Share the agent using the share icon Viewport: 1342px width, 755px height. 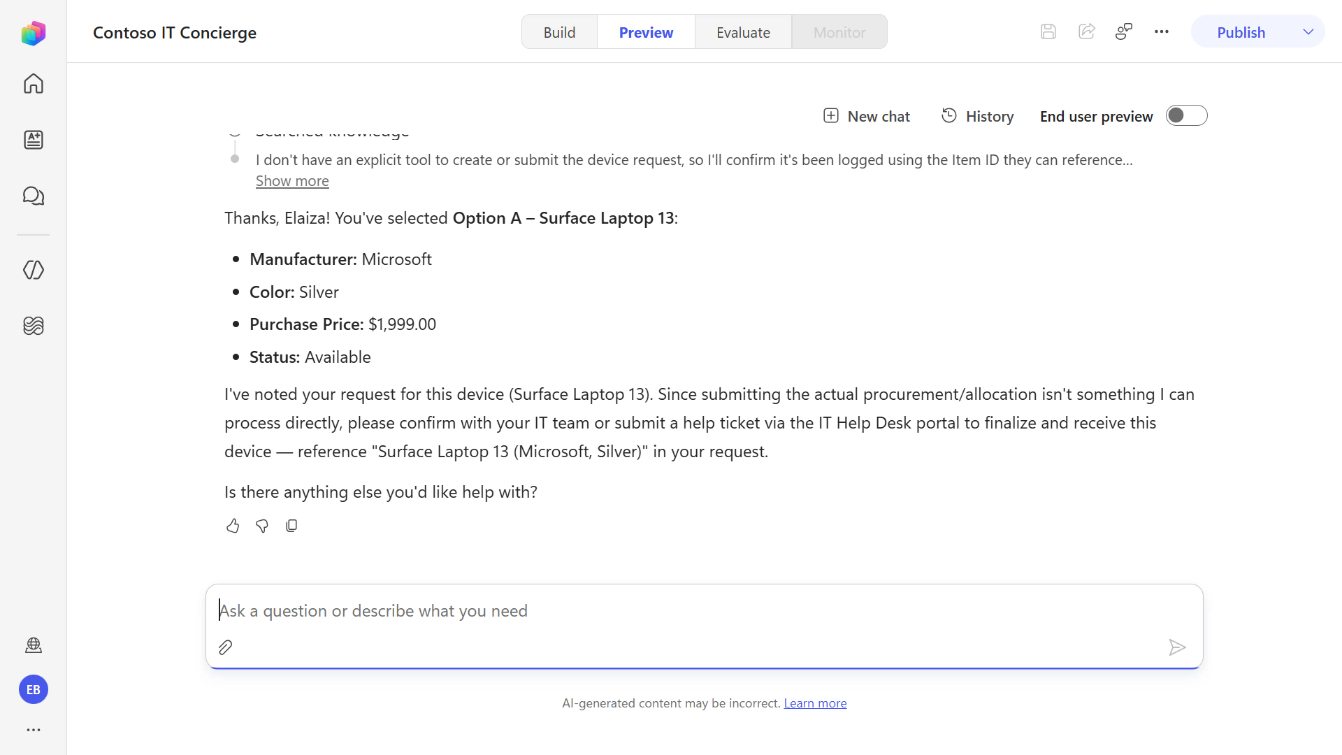click(x=1086, y=31)
